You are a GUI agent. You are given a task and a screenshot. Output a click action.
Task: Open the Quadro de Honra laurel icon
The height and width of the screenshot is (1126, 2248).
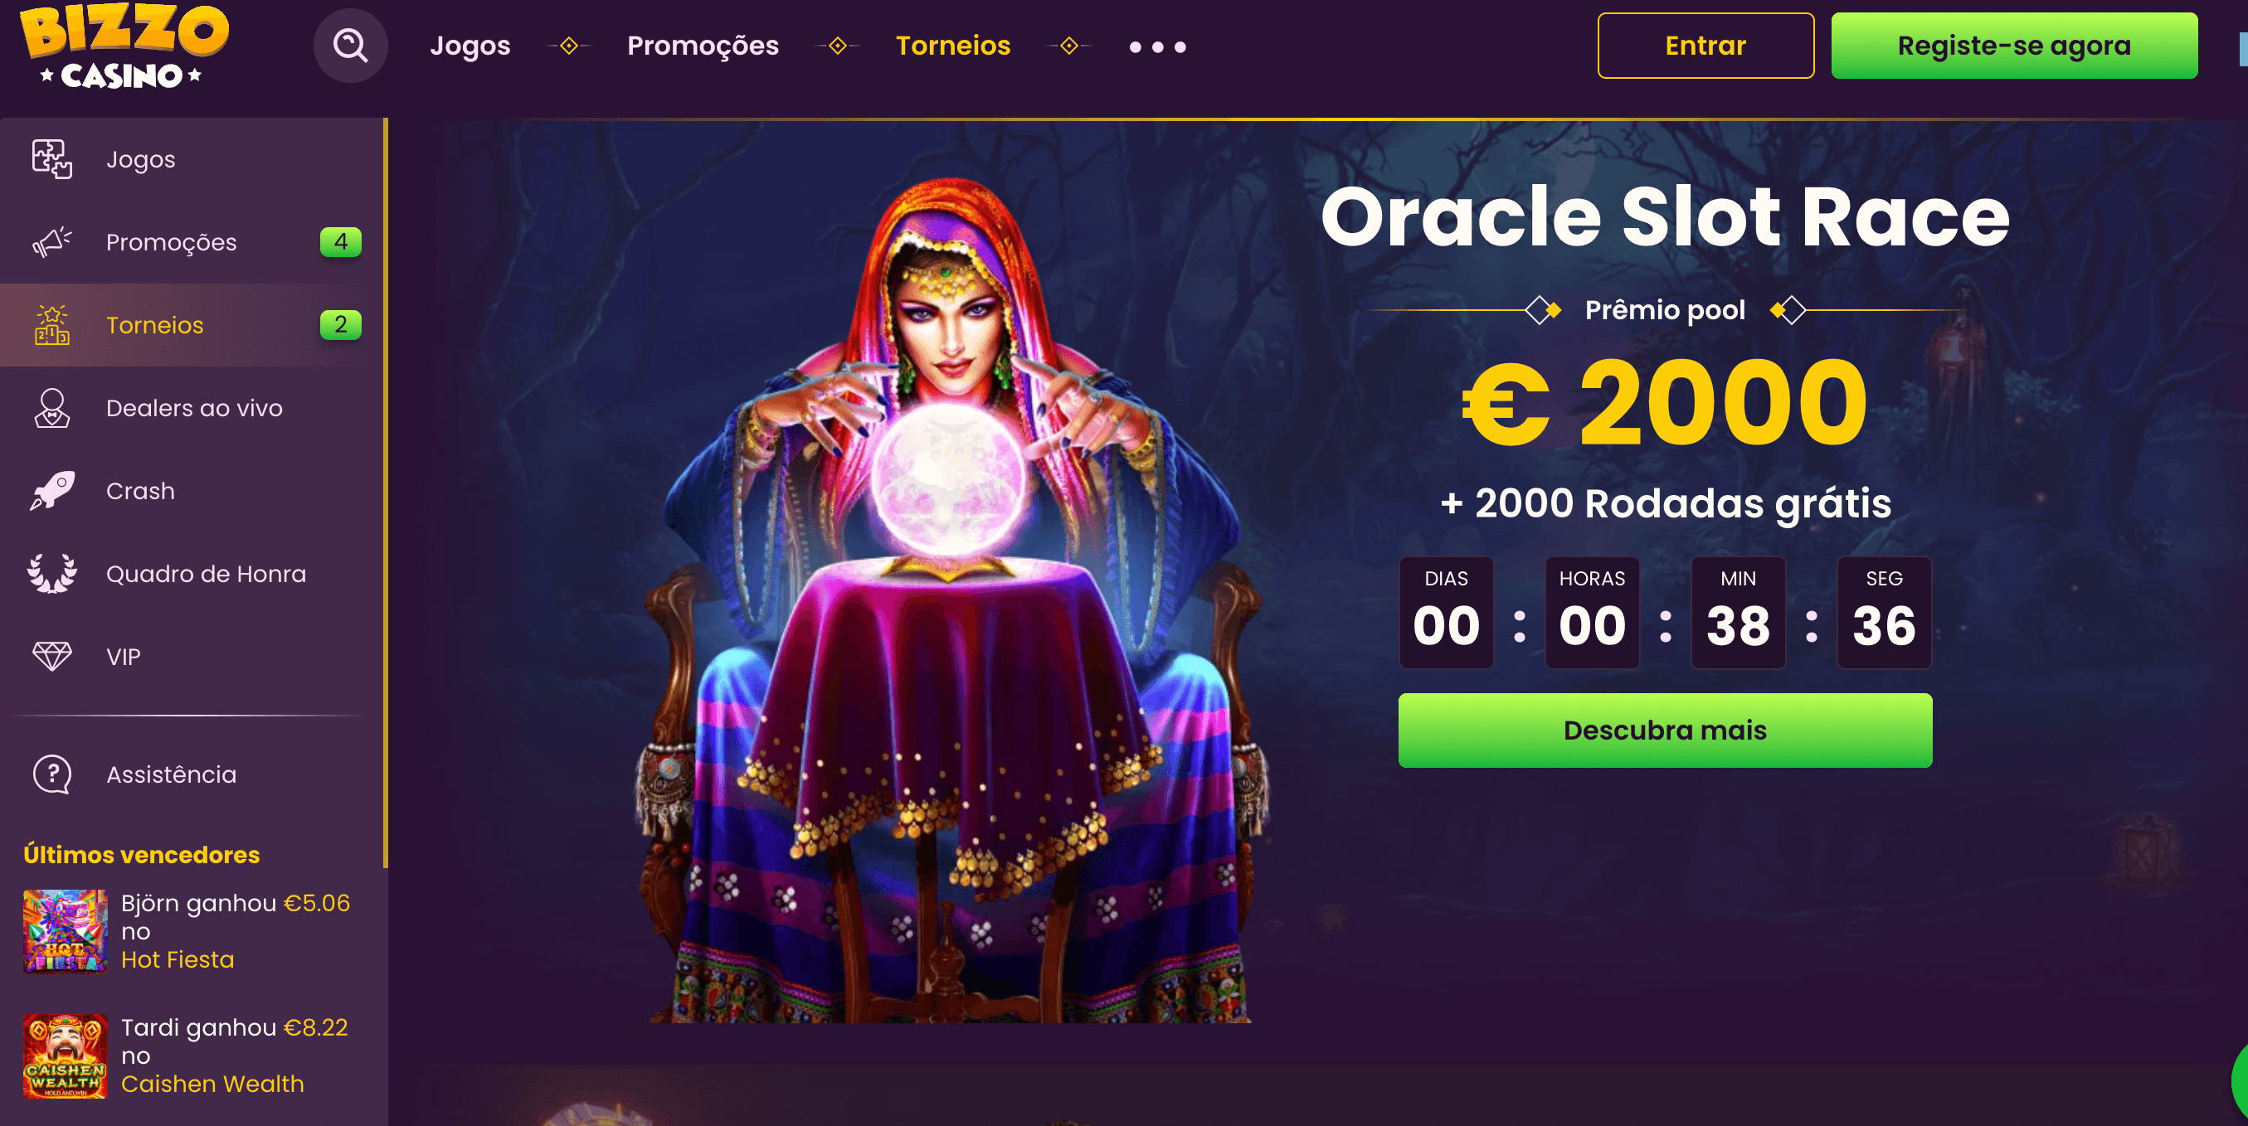pos(52,574)
